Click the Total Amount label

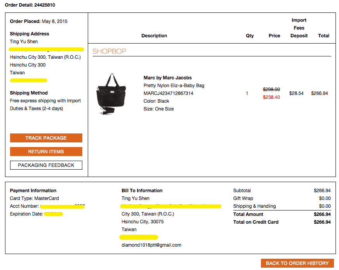248,214
